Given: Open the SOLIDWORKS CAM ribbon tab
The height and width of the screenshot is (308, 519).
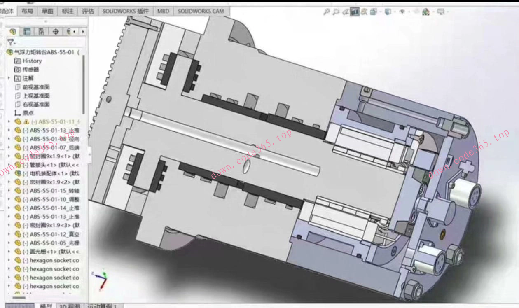Looking at the screenshot, I should click(x=201, y=11).
